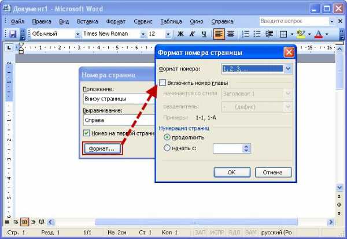The image size is (347, 239).
Task: Open the style dropdown showing Обычный
Action: (x=77, y=34)
